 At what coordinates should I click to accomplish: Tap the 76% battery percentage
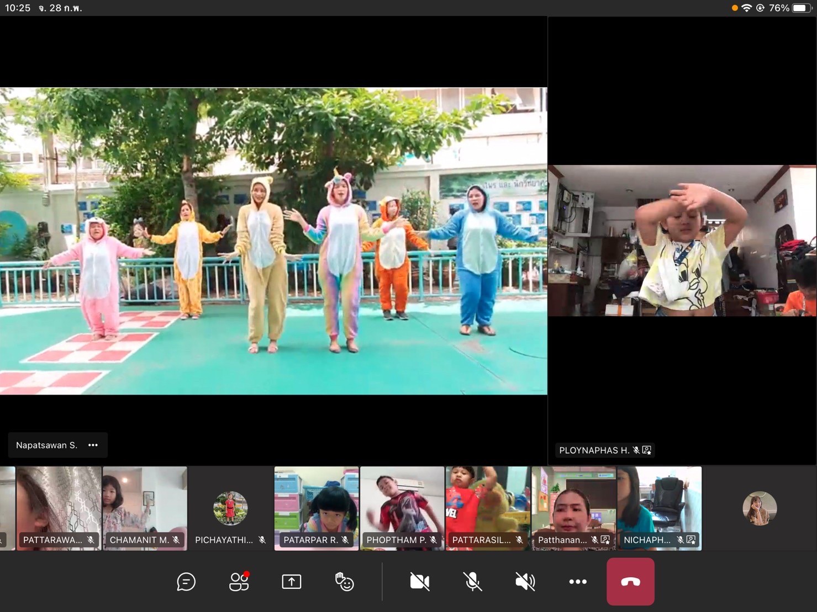point(779,8)
